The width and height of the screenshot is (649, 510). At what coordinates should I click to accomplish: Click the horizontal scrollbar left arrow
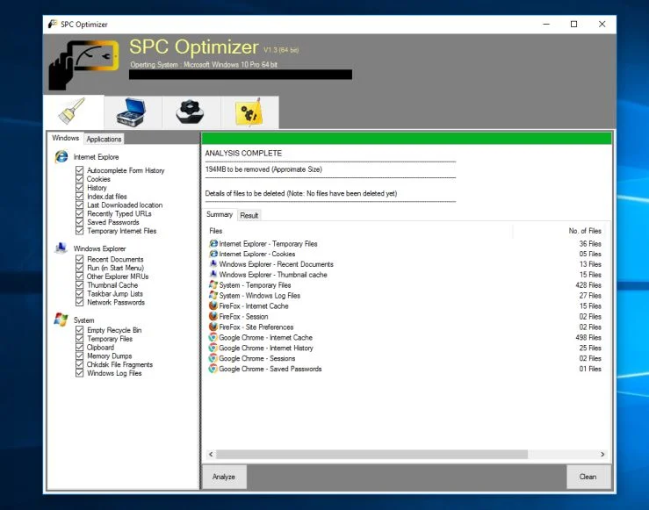211,454
